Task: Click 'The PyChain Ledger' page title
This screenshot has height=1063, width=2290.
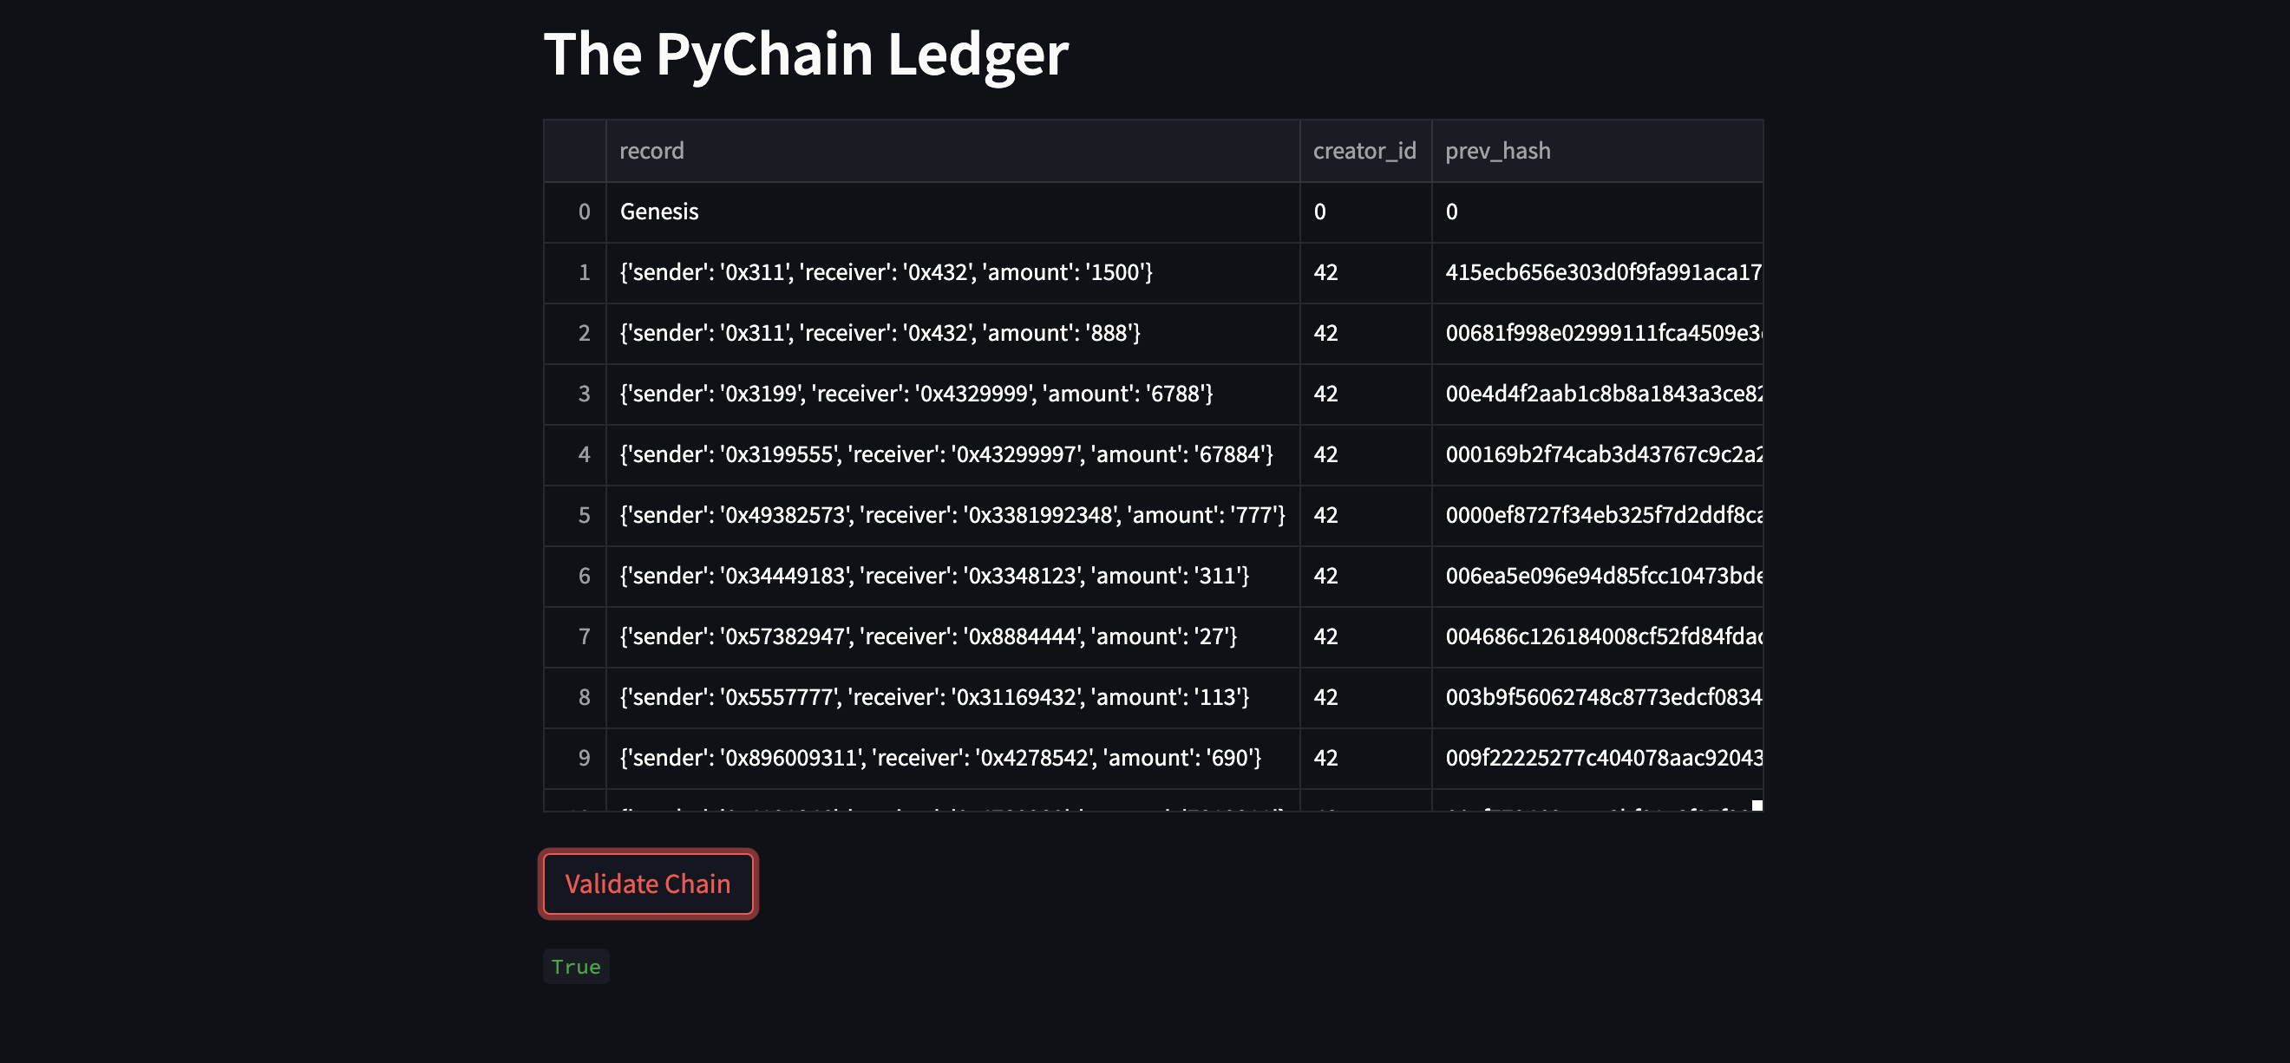Action: point(807,54)
